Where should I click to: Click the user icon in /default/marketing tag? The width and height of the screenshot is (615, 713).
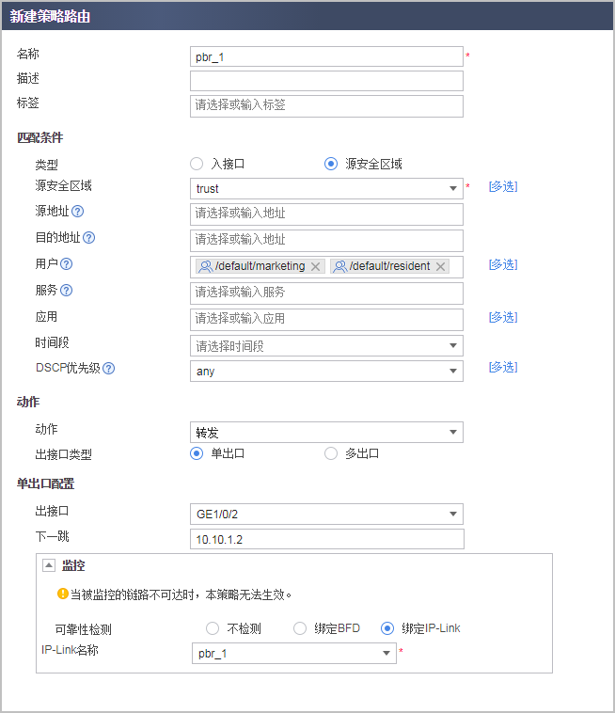tap(205, 266)
